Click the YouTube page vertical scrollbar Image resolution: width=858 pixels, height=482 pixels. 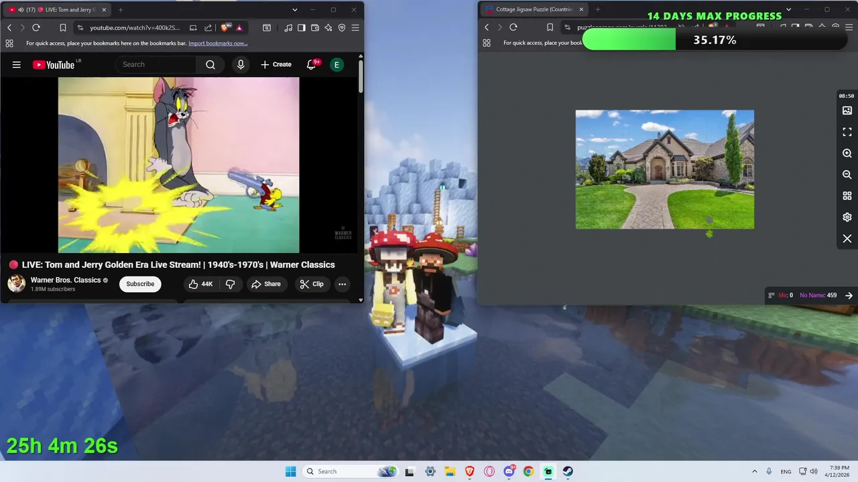361,77
